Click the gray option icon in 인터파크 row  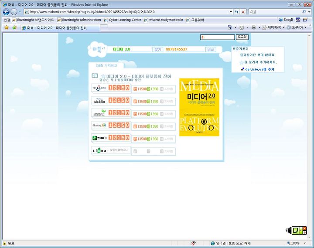162,139
